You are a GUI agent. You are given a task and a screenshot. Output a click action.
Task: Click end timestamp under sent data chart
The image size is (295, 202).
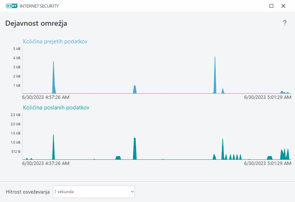(x=268, y=163)
